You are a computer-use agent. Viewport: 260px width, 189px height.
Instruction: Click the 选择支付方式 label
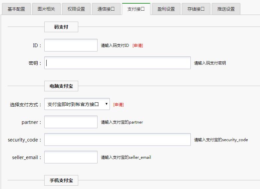pyautogui.click(x=25, y=105)
